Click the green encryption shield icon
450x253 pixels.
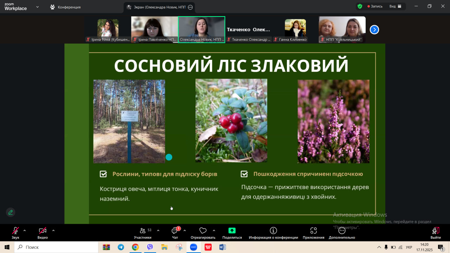(x=360, y=6)
